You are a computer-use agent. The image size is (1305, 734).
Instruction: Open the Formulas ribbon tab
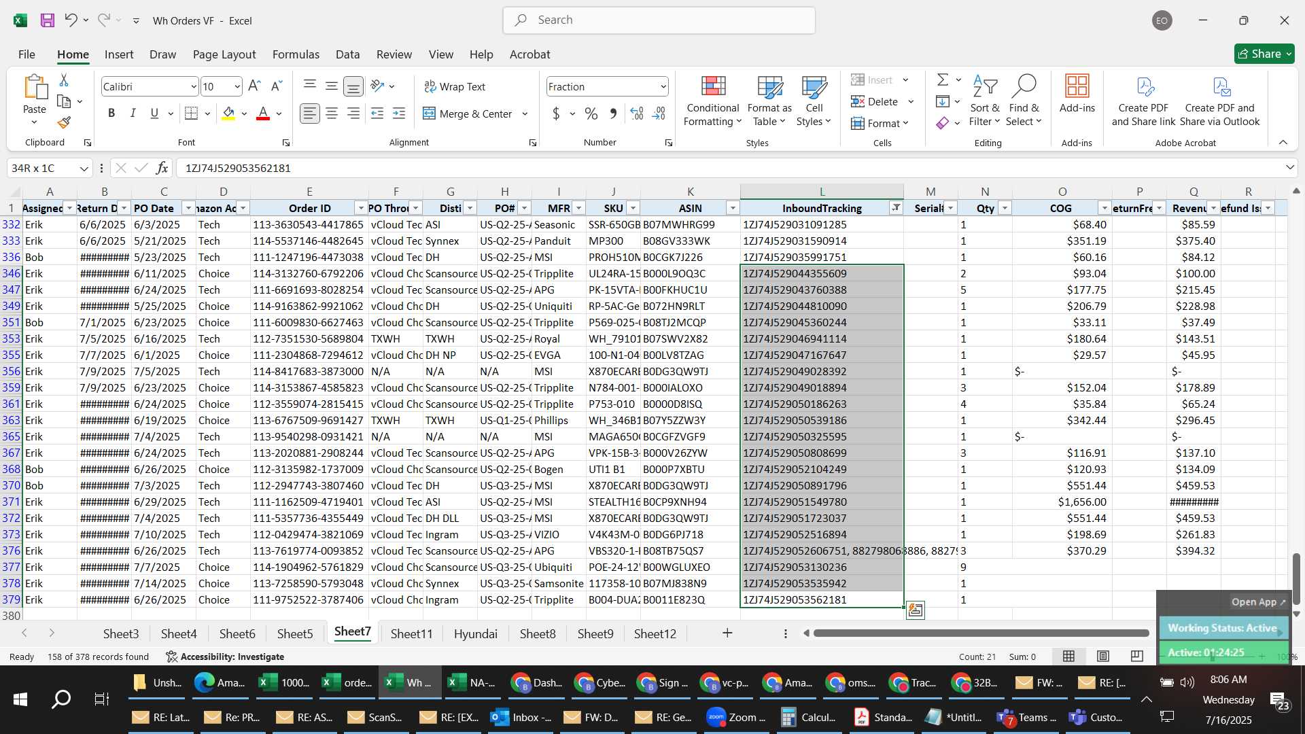296,54
